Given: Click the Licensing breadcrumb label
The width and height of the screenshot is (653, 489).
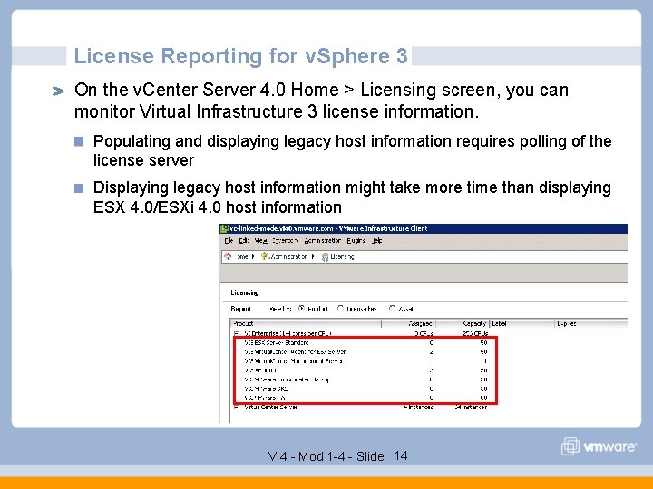Looking at the screenshot, I should point(342,256).
